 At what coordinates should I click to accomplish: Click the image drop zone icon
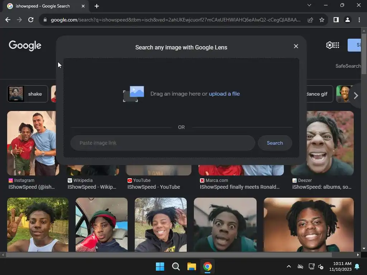(x=134, y=94)
